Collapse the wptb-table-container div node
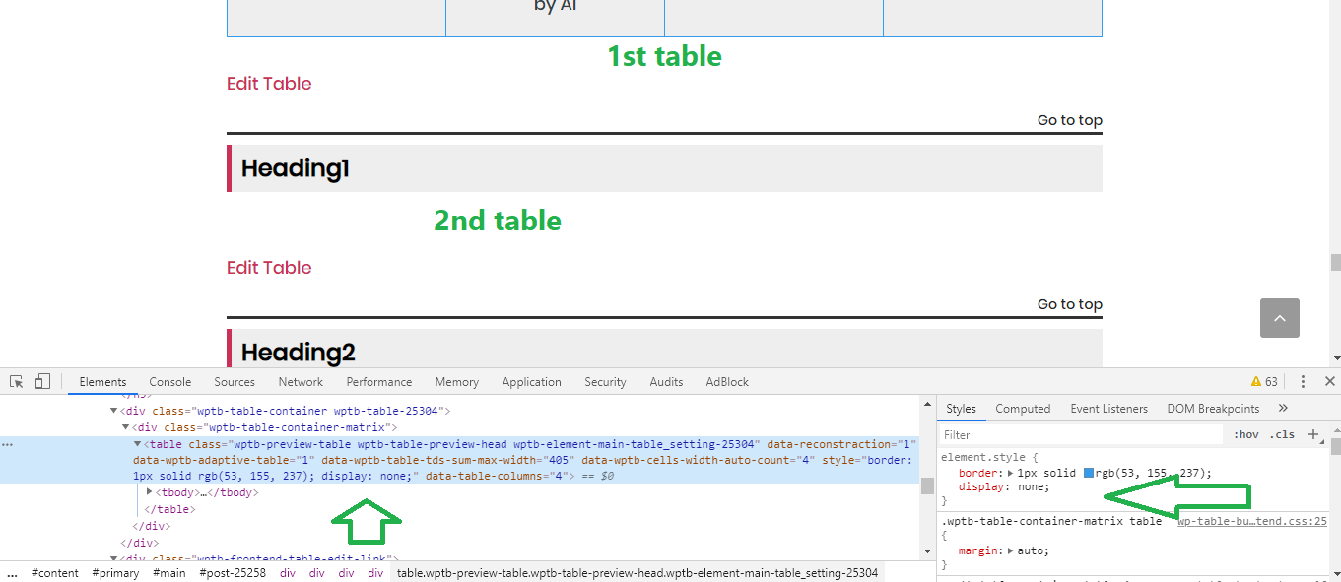 click(x=113, y=411)
